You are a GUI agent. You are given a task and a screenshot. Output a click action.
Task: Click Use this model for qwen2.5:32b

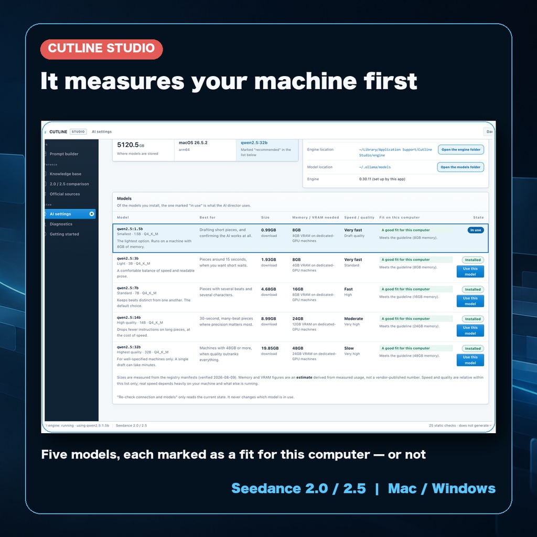tap(470, 360)
